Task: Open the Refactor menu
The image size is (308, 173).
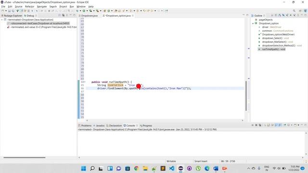Action: coord(29,6)
